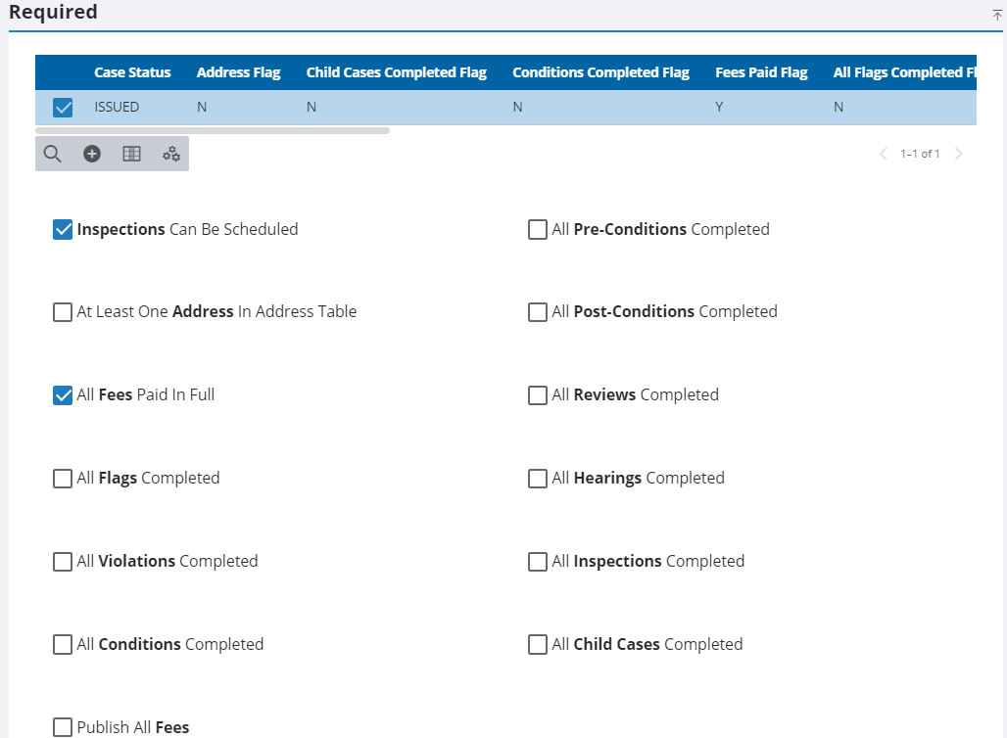Viewport: 1007px width, 738px height.
Task: Go to the previous page of results
Action: pyautogui.click(x=884, y=154)
